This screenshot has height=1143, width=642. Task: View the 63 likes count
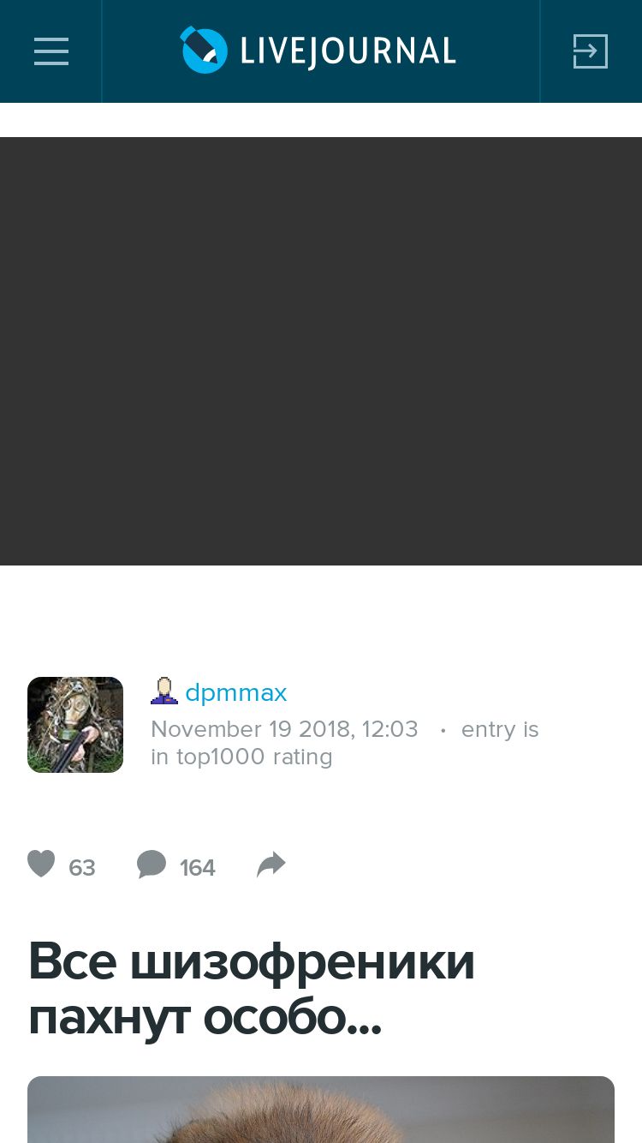(x=82, y=868)
